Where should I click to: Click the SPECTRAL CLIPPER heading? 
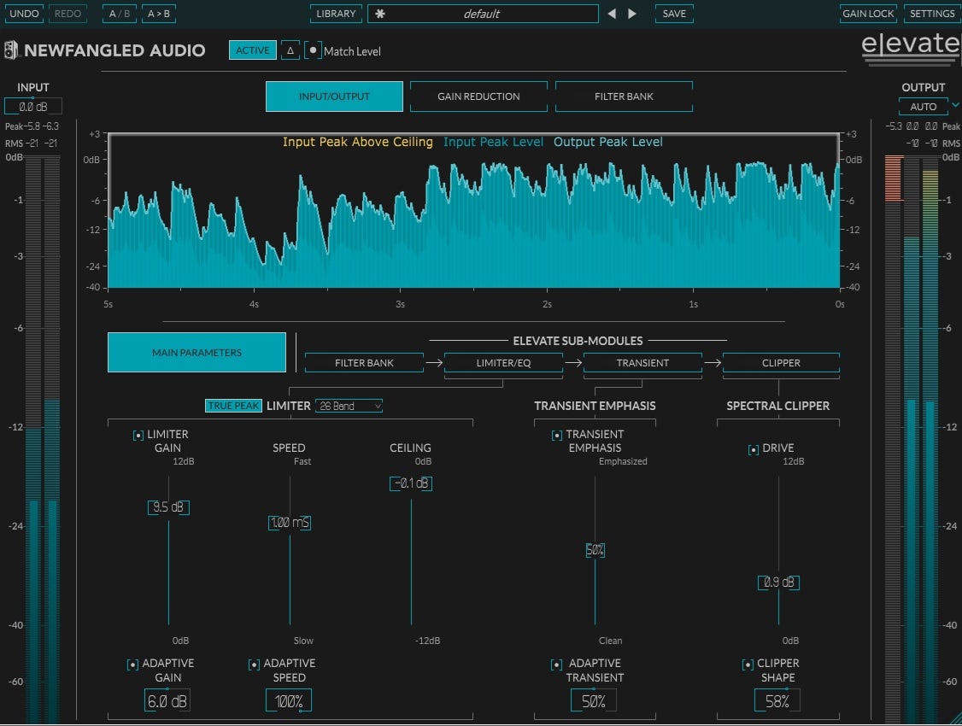778,406
